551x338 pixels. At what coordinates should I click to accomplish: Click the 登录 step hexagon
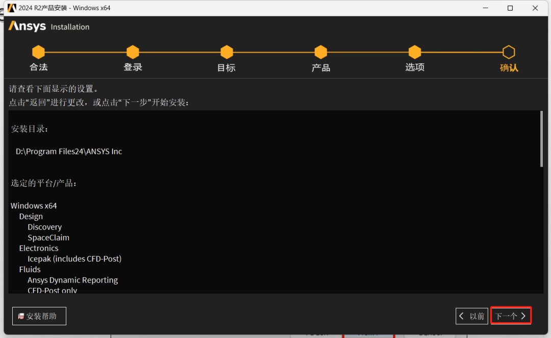coord(133,52)
